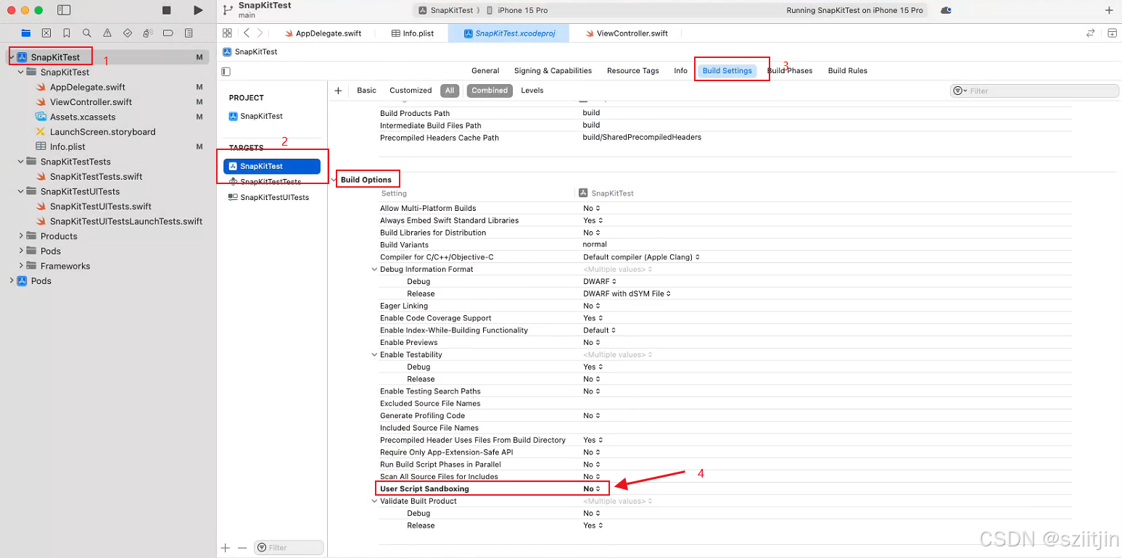Expand the Frameworks group
Viewport: 1122px width, 558px height.
(x=21, y=266)
